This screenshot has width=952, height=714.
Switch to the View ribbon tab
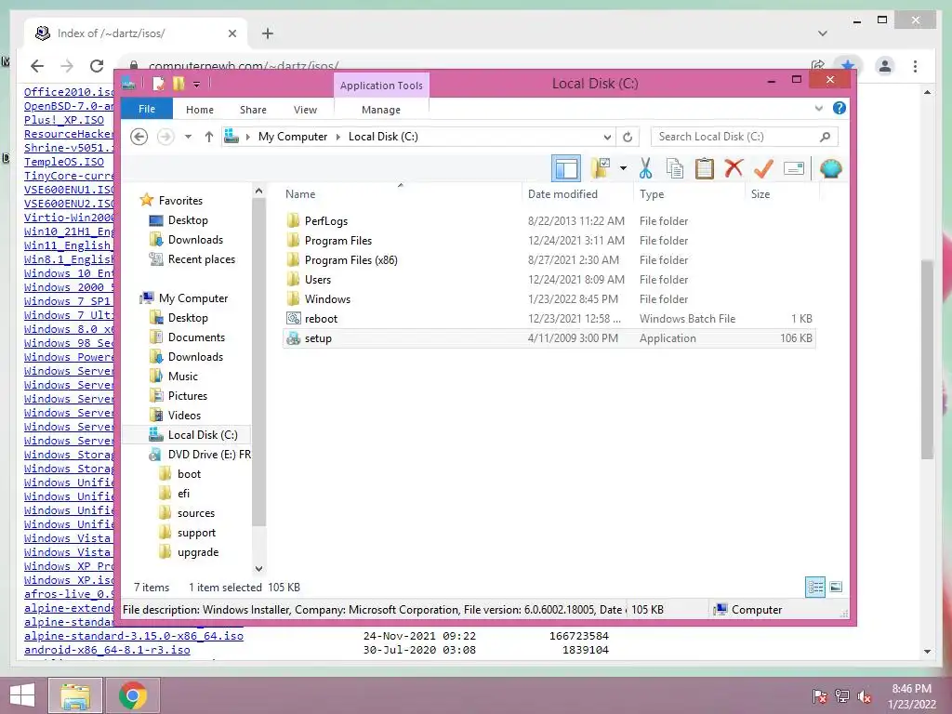pyautogui.click(x=305, y=110)
